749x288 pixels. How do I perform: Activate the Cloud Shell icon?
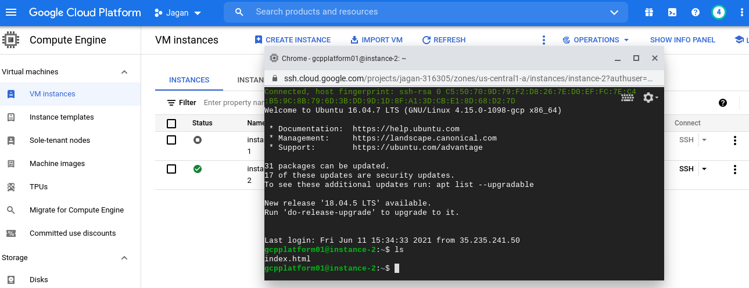coord(672,12)
